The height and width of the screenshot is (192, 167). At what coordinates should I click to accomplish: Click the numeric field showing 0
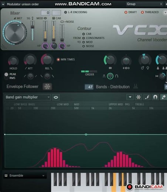pyautogui.click(x=45, y=13)
